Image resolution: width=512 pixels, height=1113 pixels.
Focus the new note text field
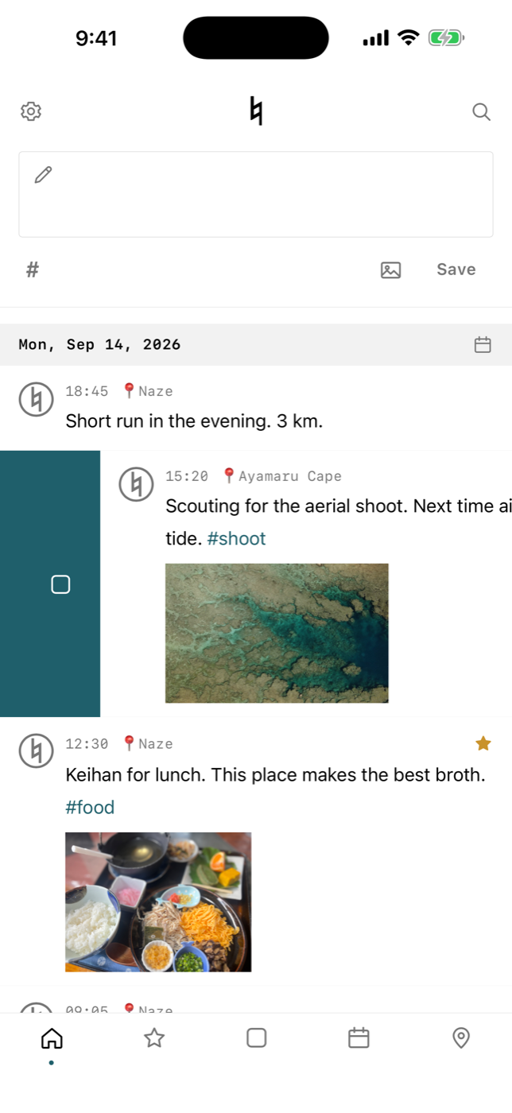(x=256, y=194)
